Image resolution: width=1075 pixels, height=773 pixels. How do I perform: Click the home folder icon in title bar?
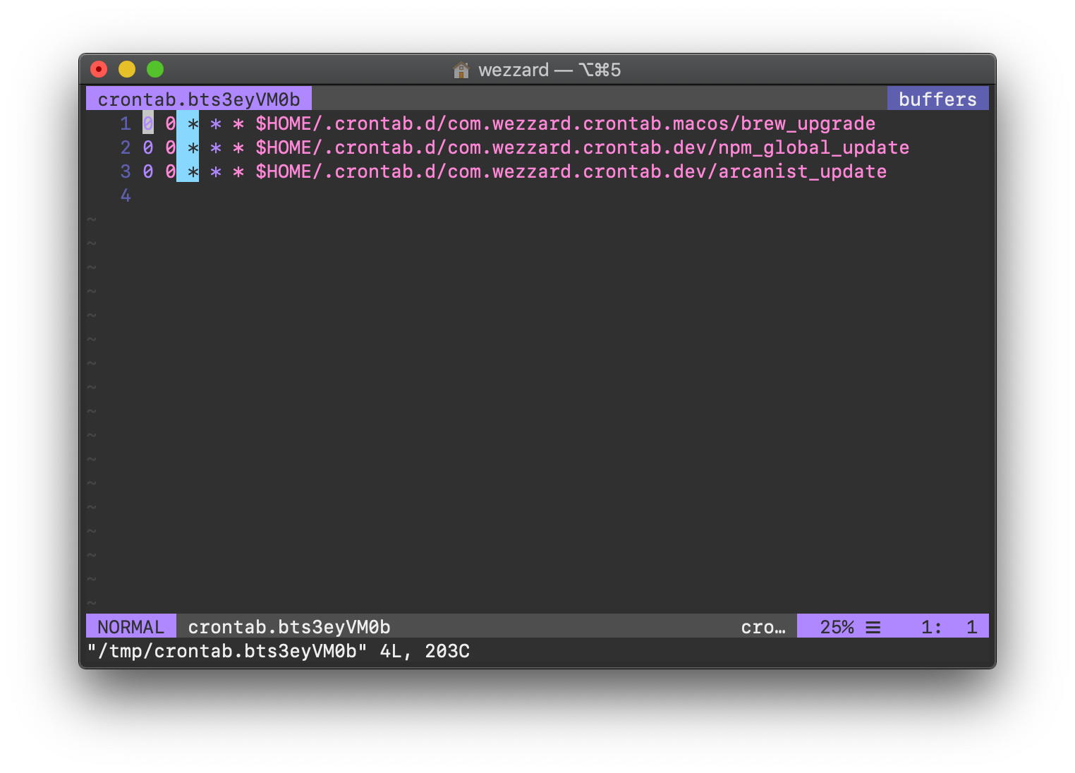click(461, 70)
